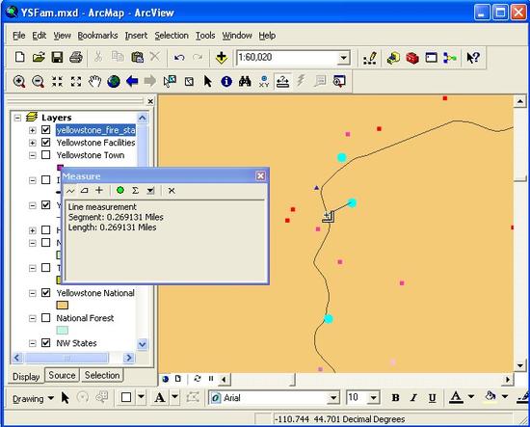Viewport: 530px width, 427px height.
Task: Open ArcToolbox red toolbox icon
Action: 412,58
